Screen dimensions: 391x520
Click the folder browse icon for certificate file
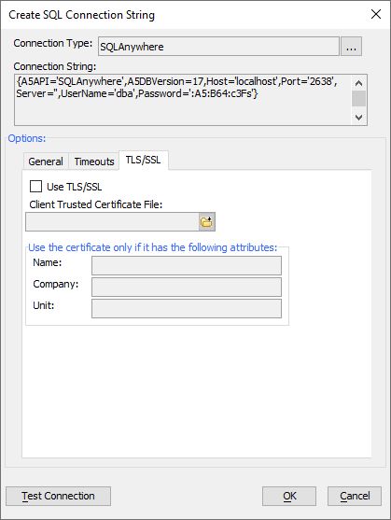(x=207, y=222)
